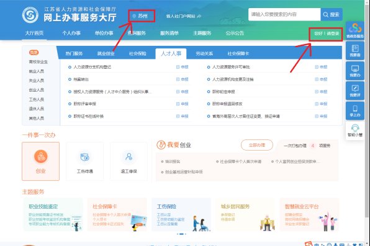Open 人力资源分支机构登记 service item

pyautogui.click(x=92, y=67)
